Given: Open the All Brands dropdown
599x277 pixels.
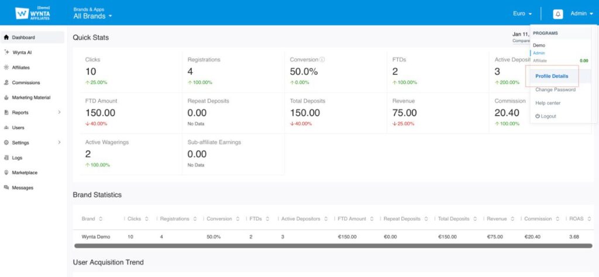Looking at the screenshot, I should point(92,16).
